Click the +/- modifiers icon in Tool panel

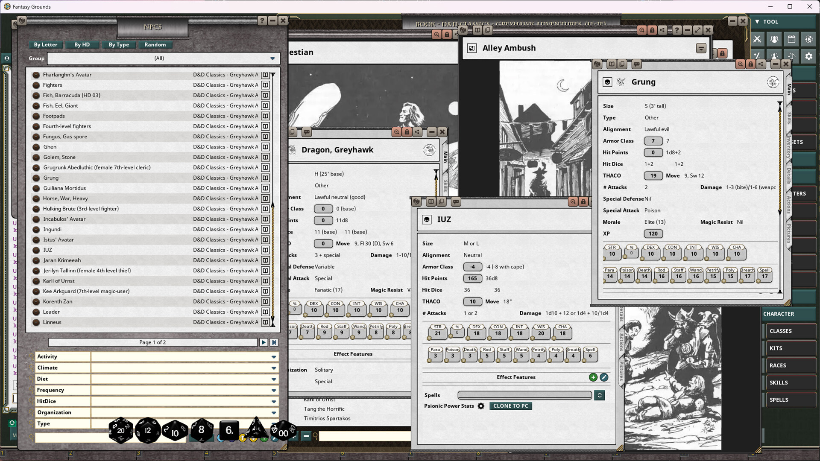pyautogui.click(x=757, y=56)
